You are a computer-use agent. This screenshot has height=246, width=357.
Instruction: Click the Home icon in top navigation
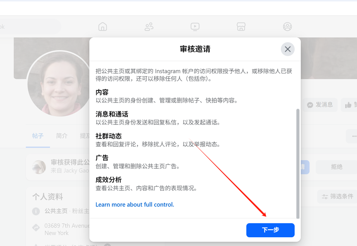[103, 27]
